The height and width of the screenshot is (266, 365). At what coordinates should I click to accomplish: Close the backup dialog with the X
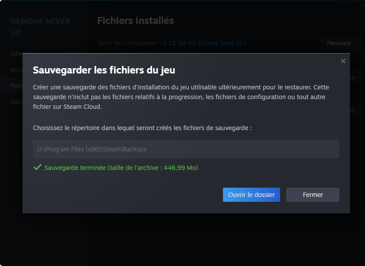343,61
